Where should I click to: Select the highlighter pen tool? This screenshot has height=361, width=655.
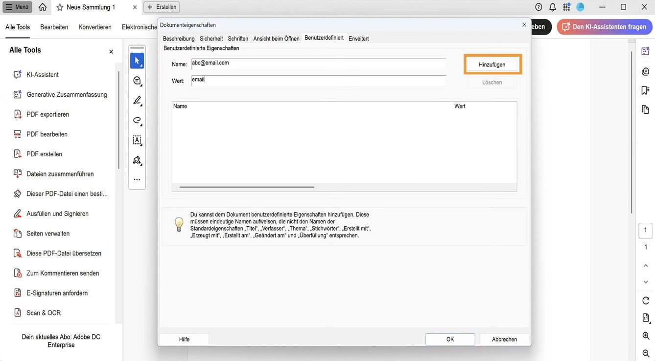[137, 100]
